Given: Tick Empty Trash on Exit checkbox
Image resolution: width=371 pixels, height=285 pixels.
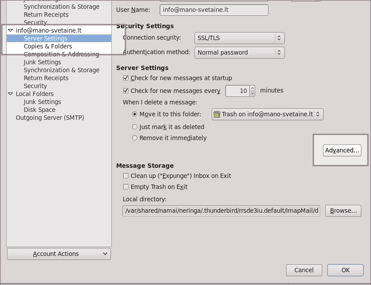Looking at the screenshot, I should tap(126, 187).
